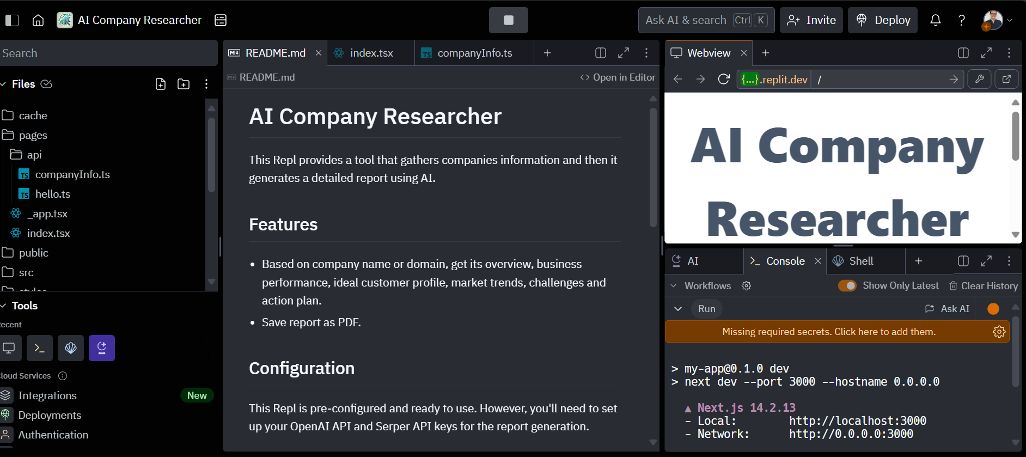Screen dimensions: 1026x457
Task: Collapse the Files section
Action: (3, 84)
